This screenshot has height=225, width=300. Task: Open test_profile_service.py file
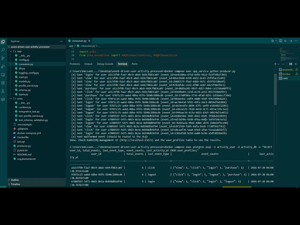click(31, 116)
